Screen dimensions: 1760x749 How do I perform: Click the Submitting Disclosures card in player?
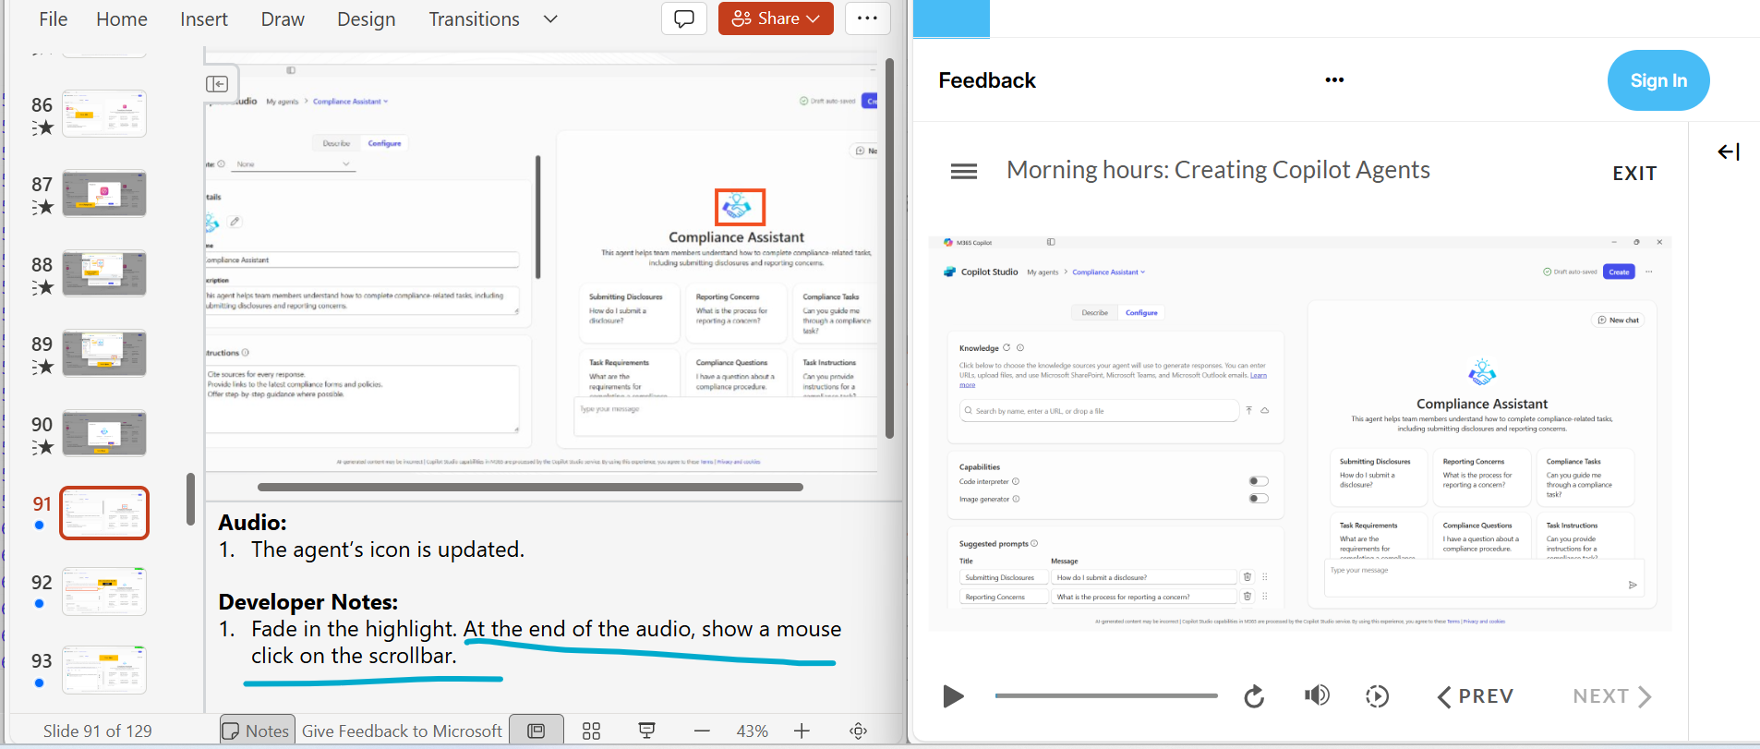[x=1380, y=477]
